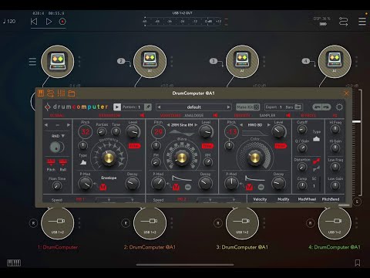
Task: Select next Resynth sample after HWD BD
Action: [x=269, y=125]
